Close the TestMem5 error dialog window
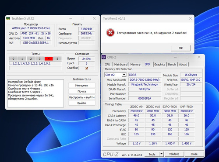Screen dimensions: 219x162 (191, 18)
